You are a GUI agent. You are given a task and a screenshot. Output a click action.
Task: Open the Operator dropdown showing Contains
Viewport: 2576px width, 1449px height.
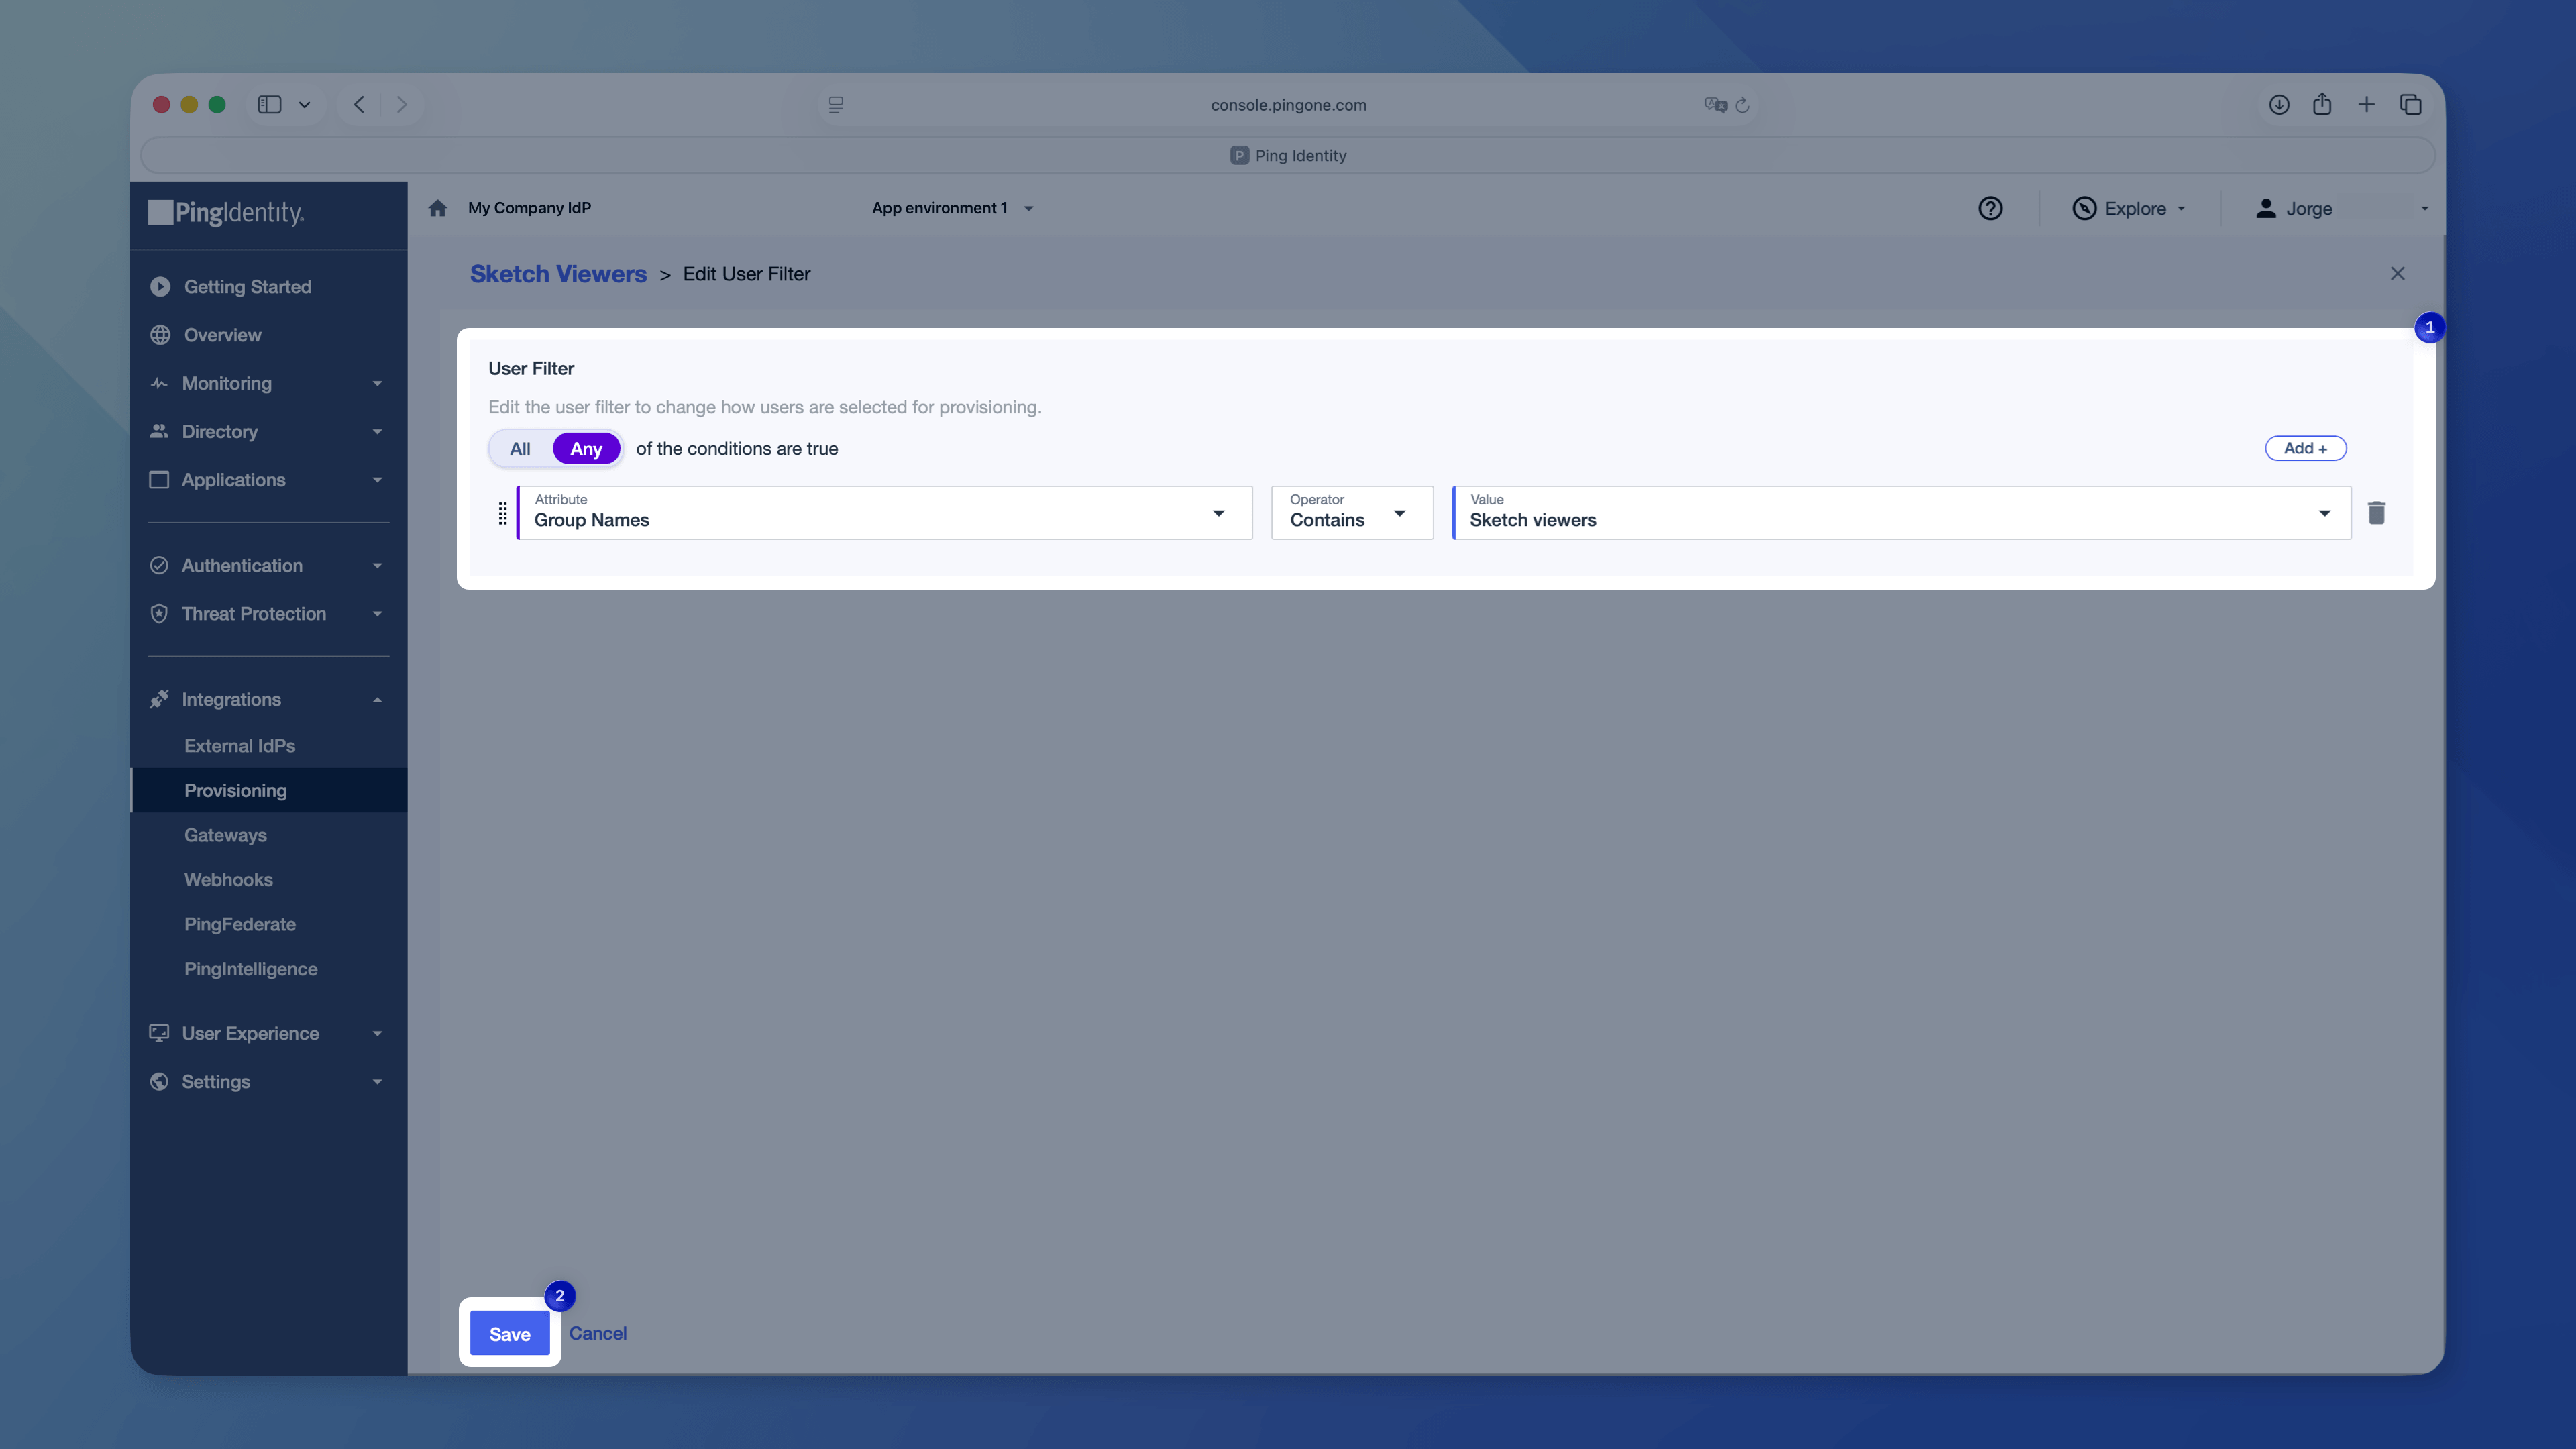tap(1352, 513)
